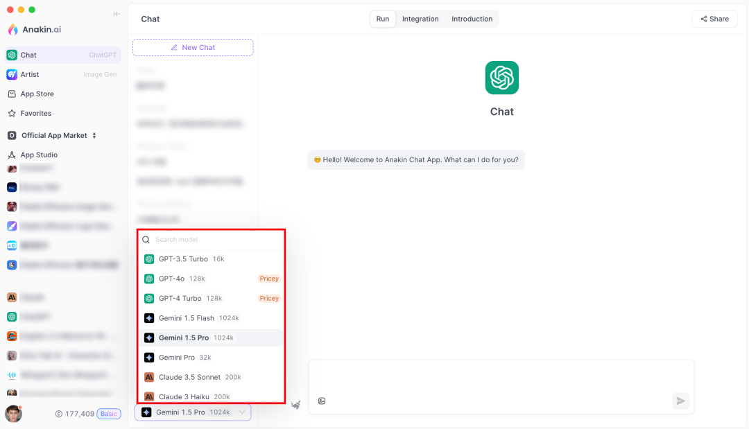This screenshot has height=429, width=749.
Task: Start a New Chat
Action: click(x=193, y=47)
